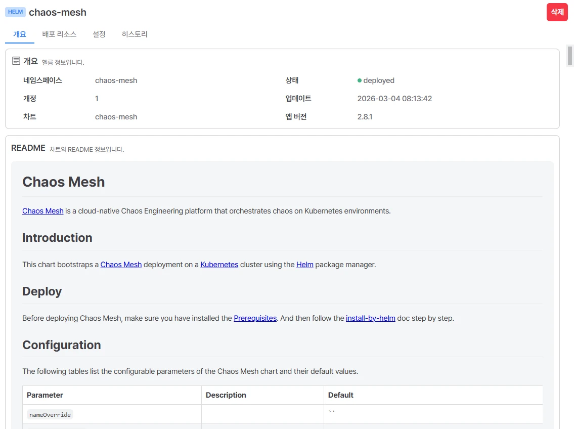Open the 설정 tab

[x=99, y=34]
